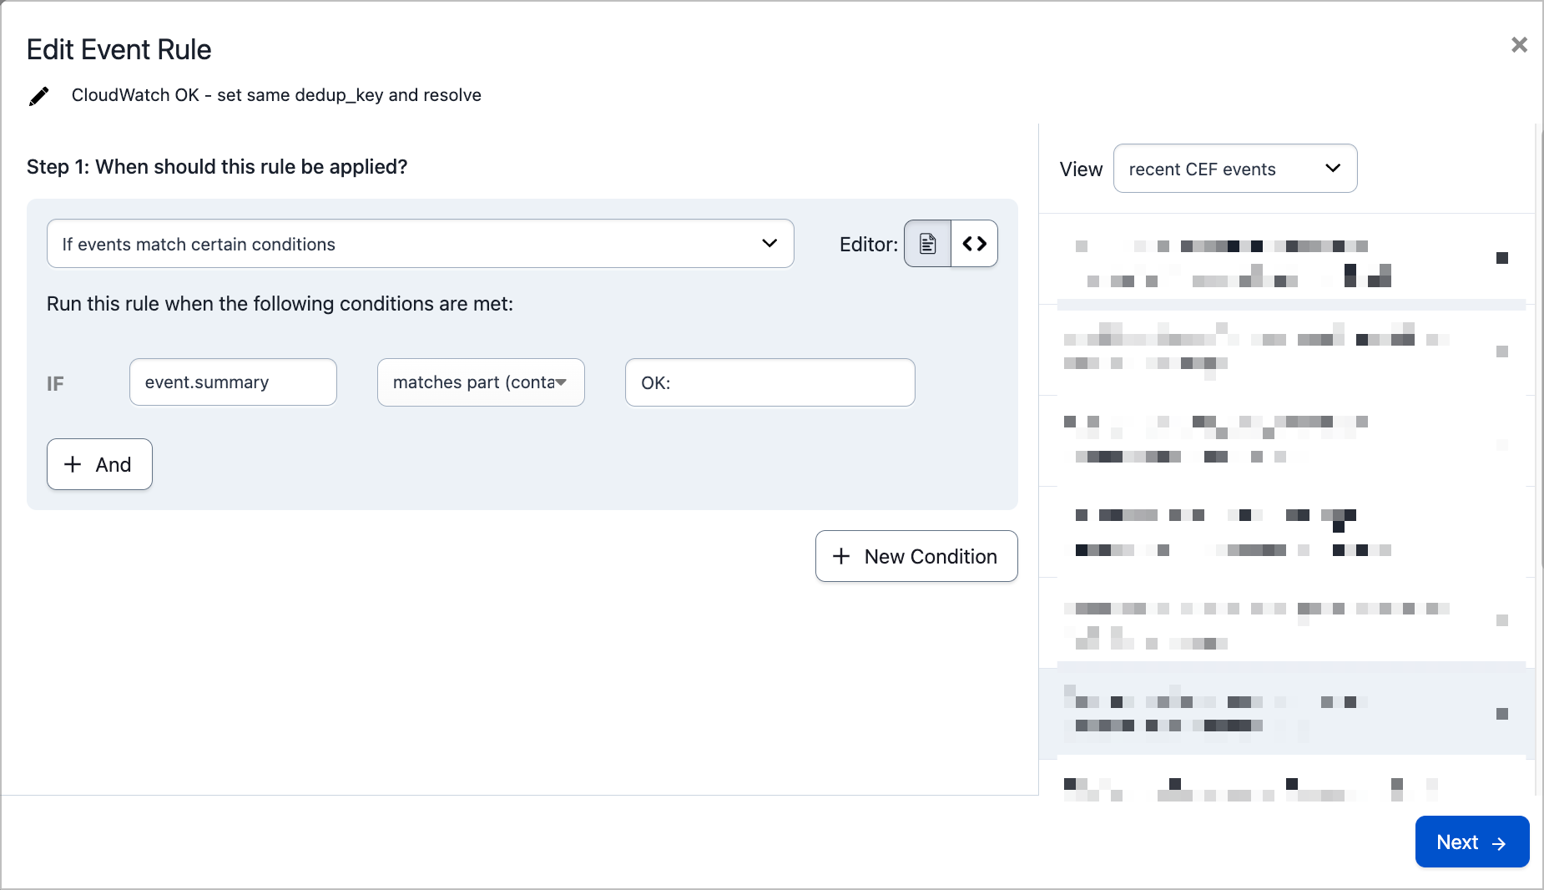Click the arrow icon inside the Next button
Viewport: 1544px width, 890px height.
click(x=1501, y=842)
